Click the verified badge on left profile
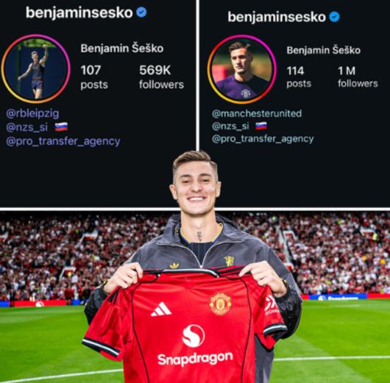Image resolution: width=390 pixels, height=383 pixels. 141,12
